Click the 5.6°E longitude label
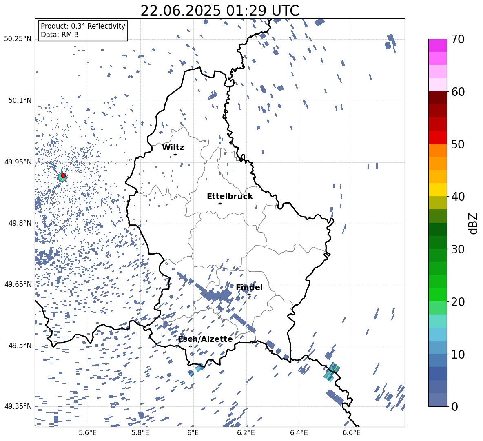 point(88,433)
